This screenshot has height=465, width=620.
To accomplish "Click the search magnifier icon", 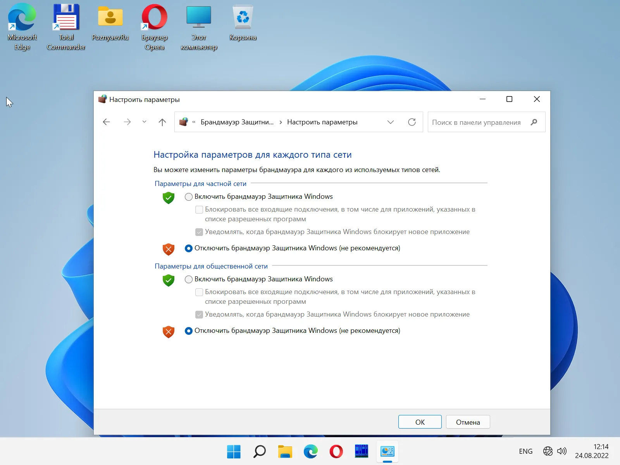I will click(x=534, y=122).
